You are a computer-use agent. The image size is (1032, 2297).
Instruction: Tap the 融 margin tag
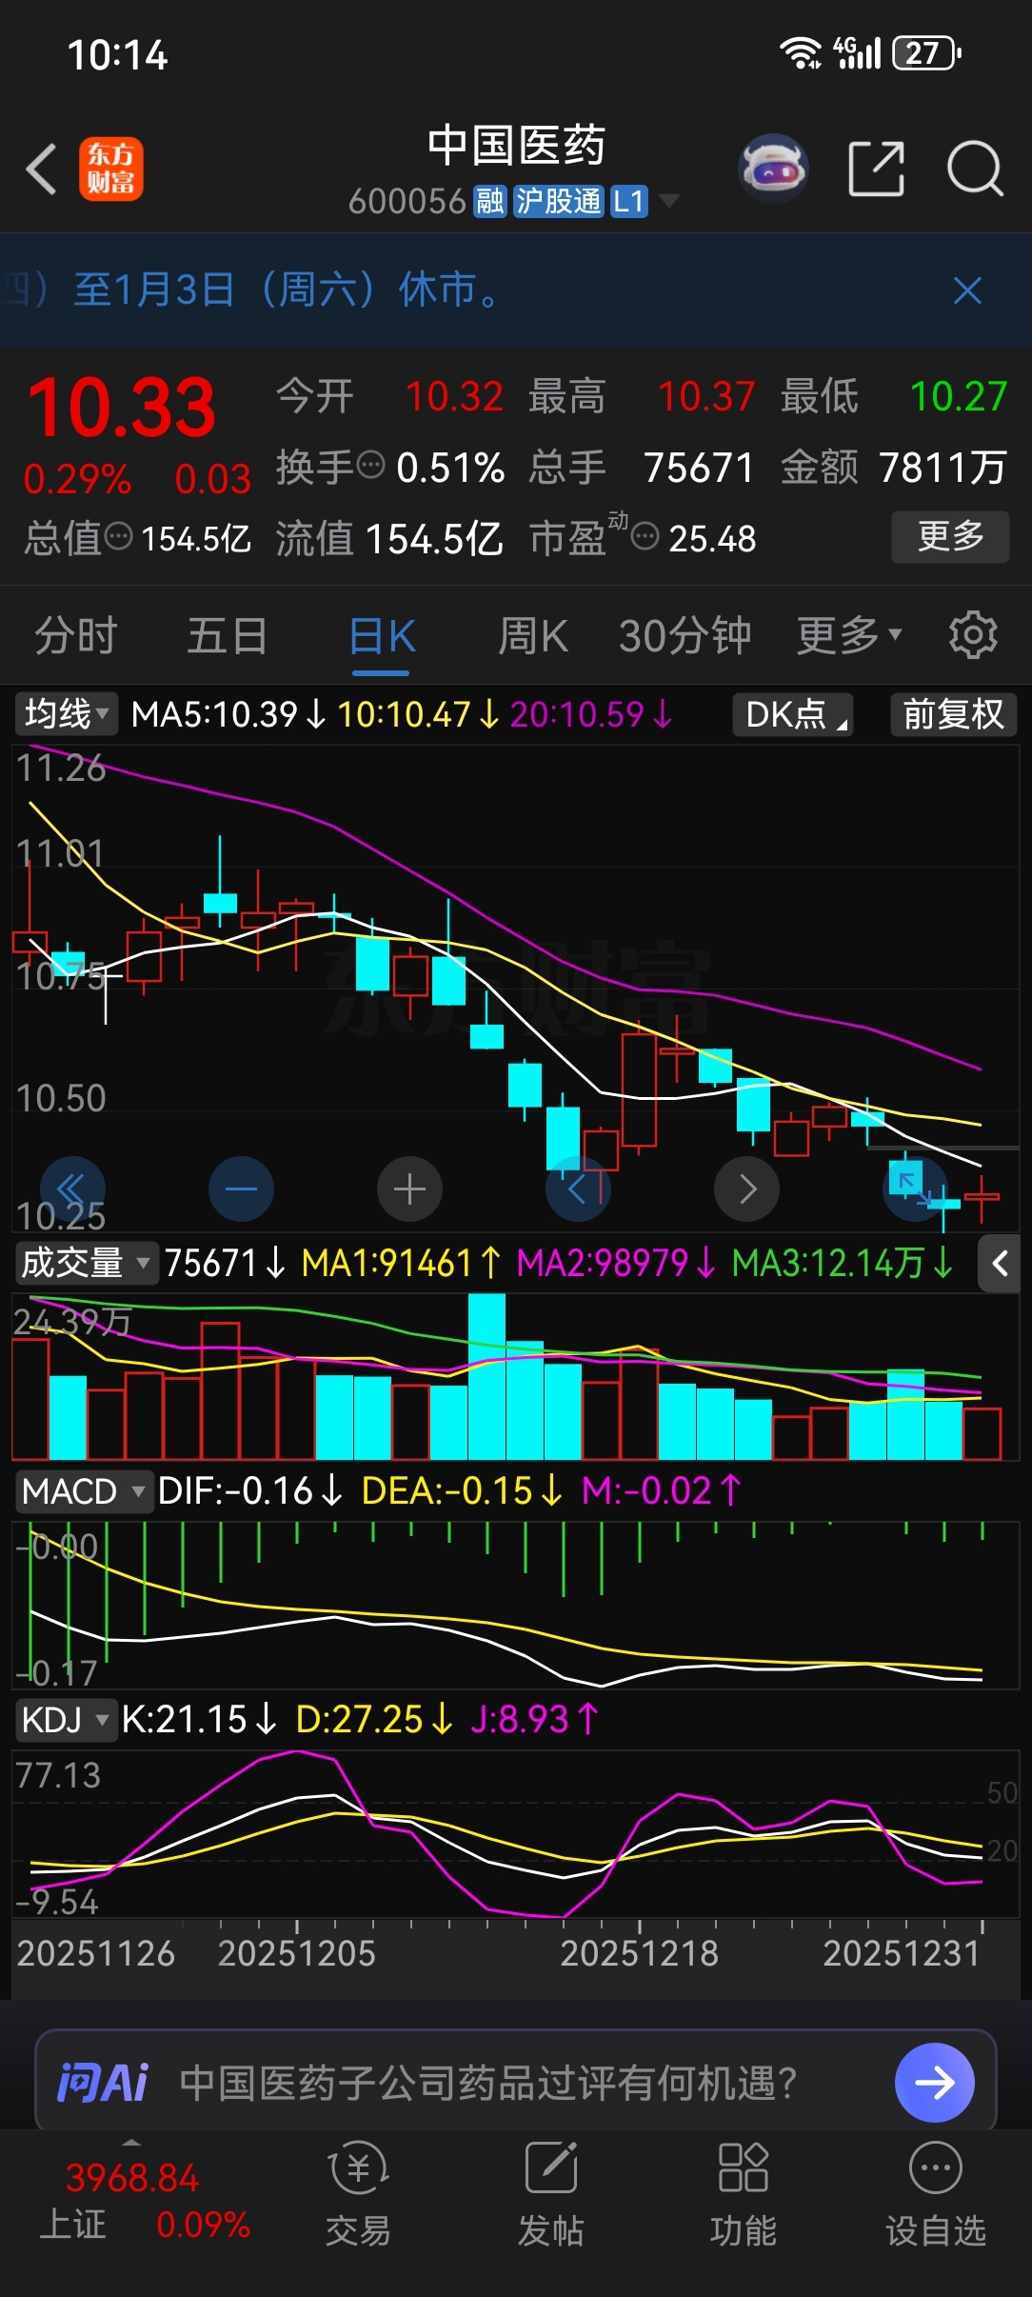[x=490, y=201]
